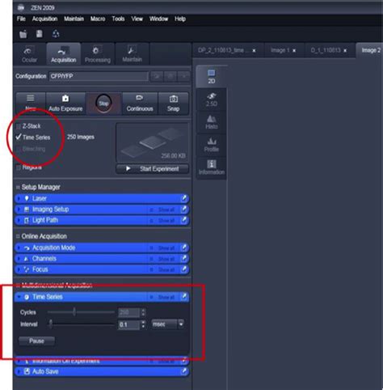Viewport: 383px width, 390px height.
Task: Open the File menu
Action: 21,19
